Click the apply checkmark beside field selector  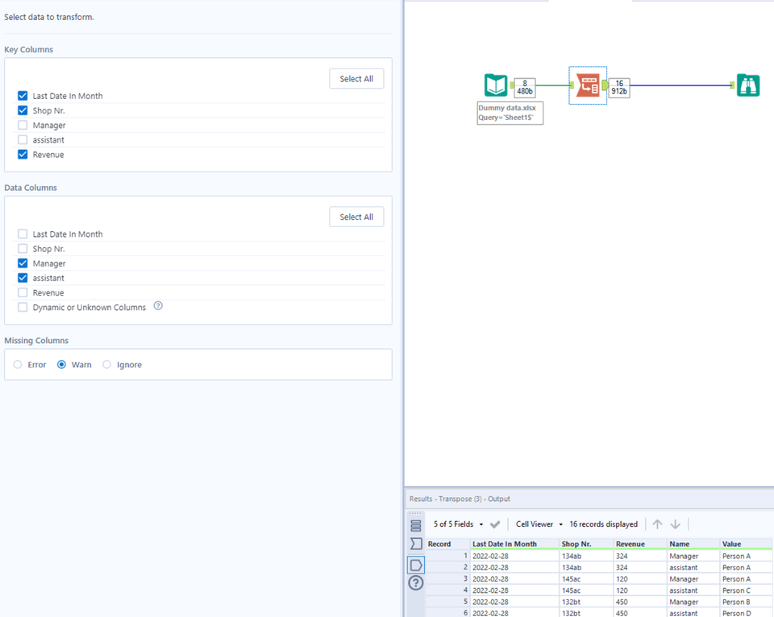[x=495, y=524]
